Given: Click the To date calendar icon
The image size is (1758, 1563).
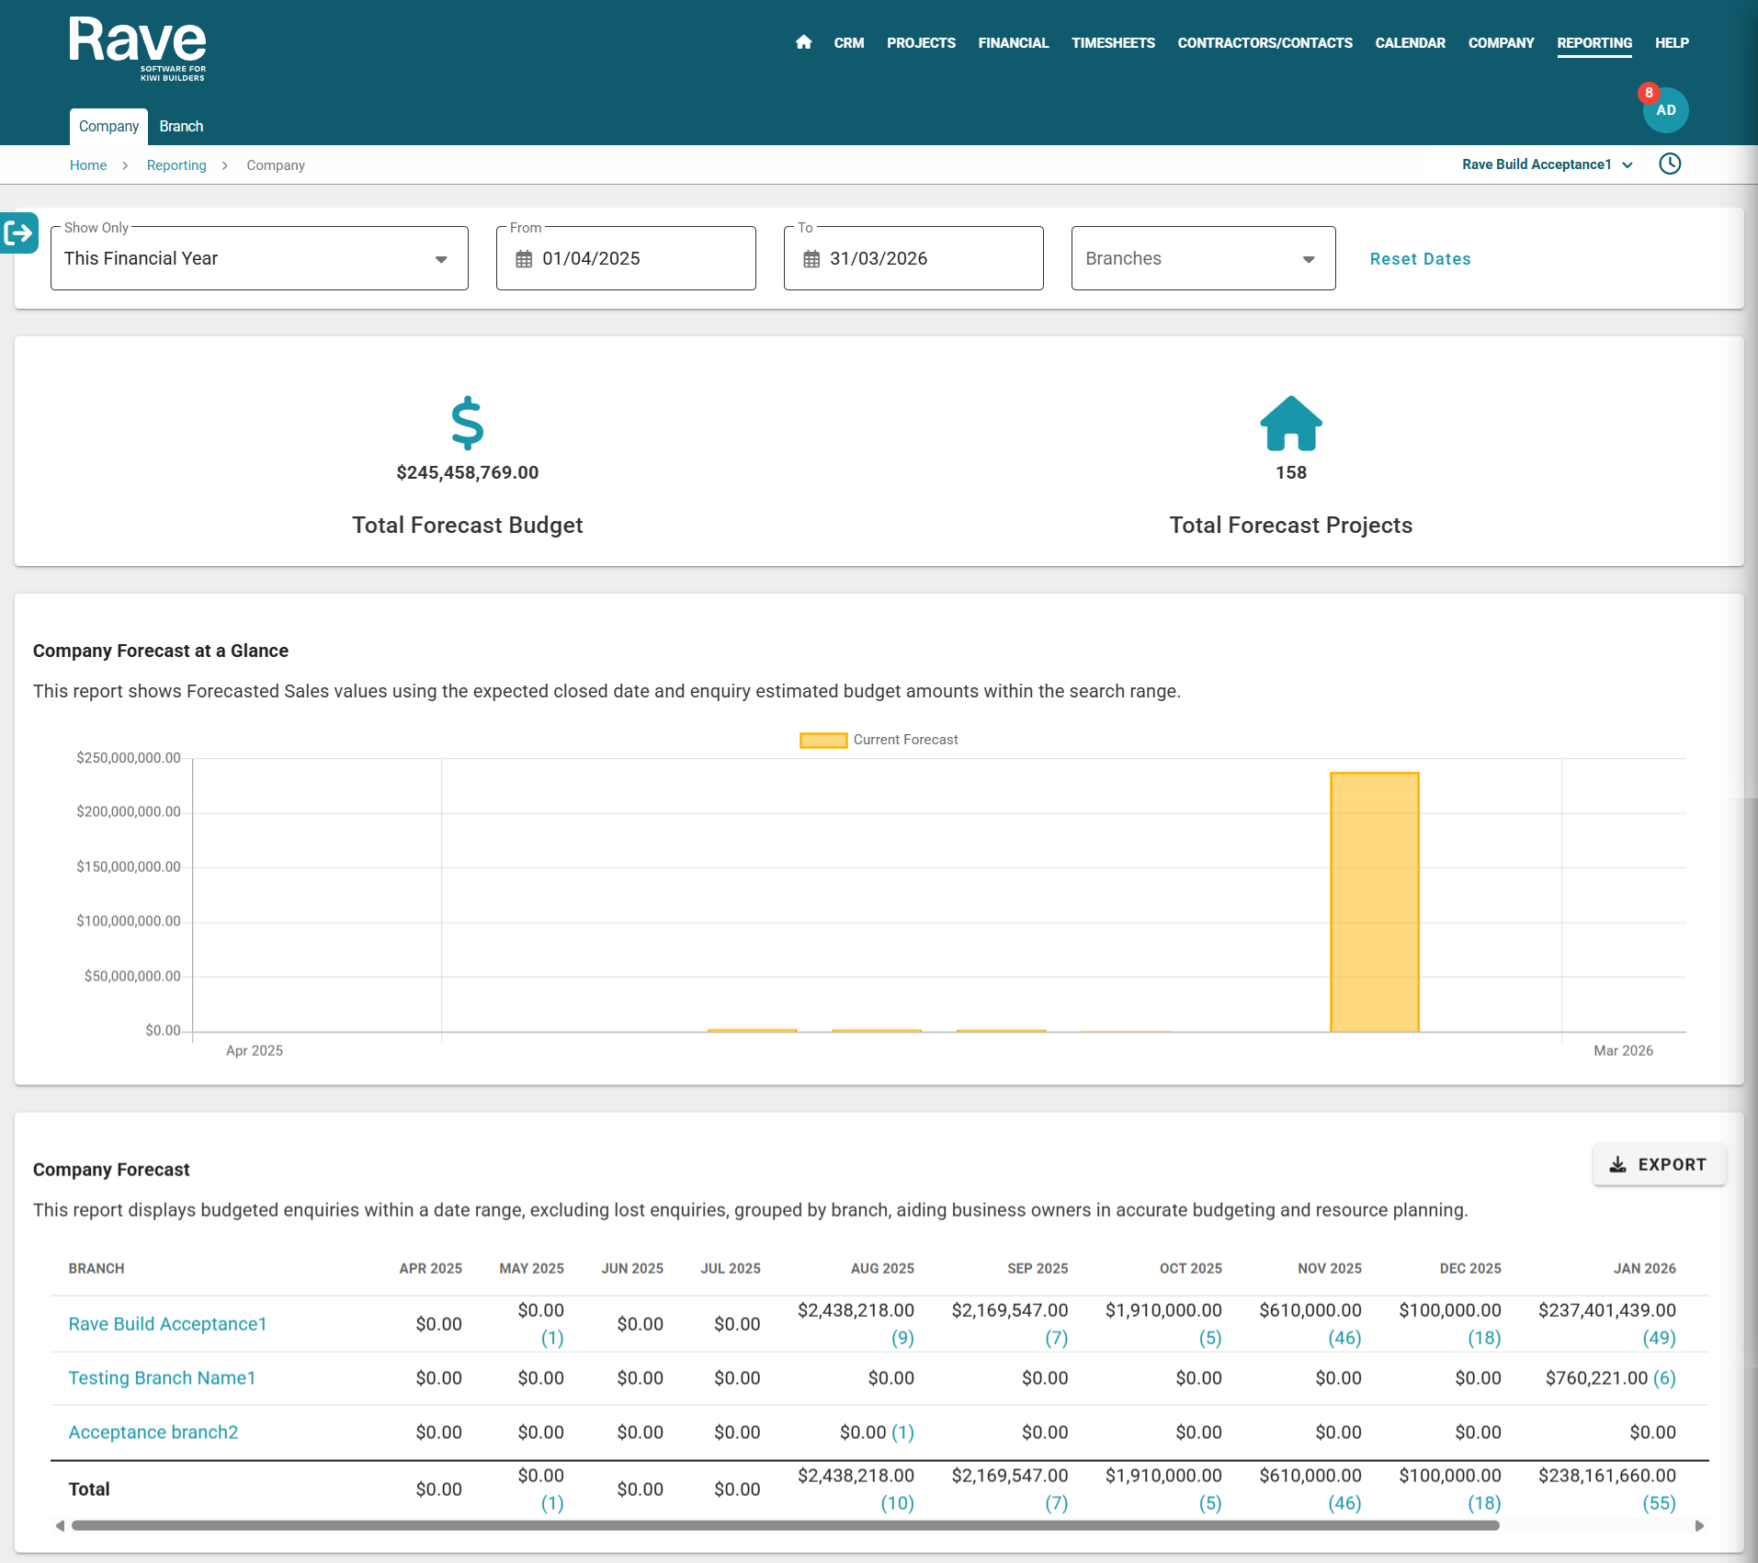Looking at the screenshot, I should click(811, 259).
